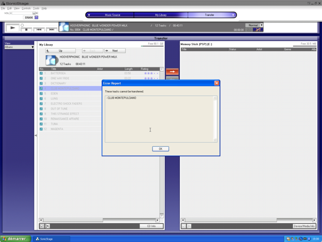Viewport: 322px width, 242px height.
Task: Open the Tools menu
Action: [x=36, y=8]
